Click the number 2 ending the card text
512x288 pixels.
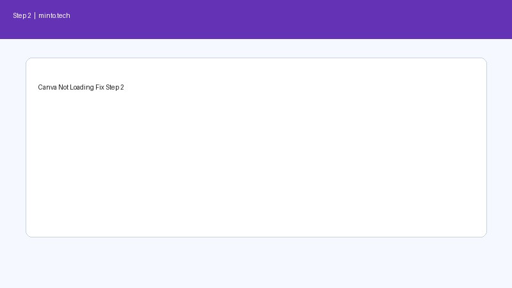(x=122, y=87)
